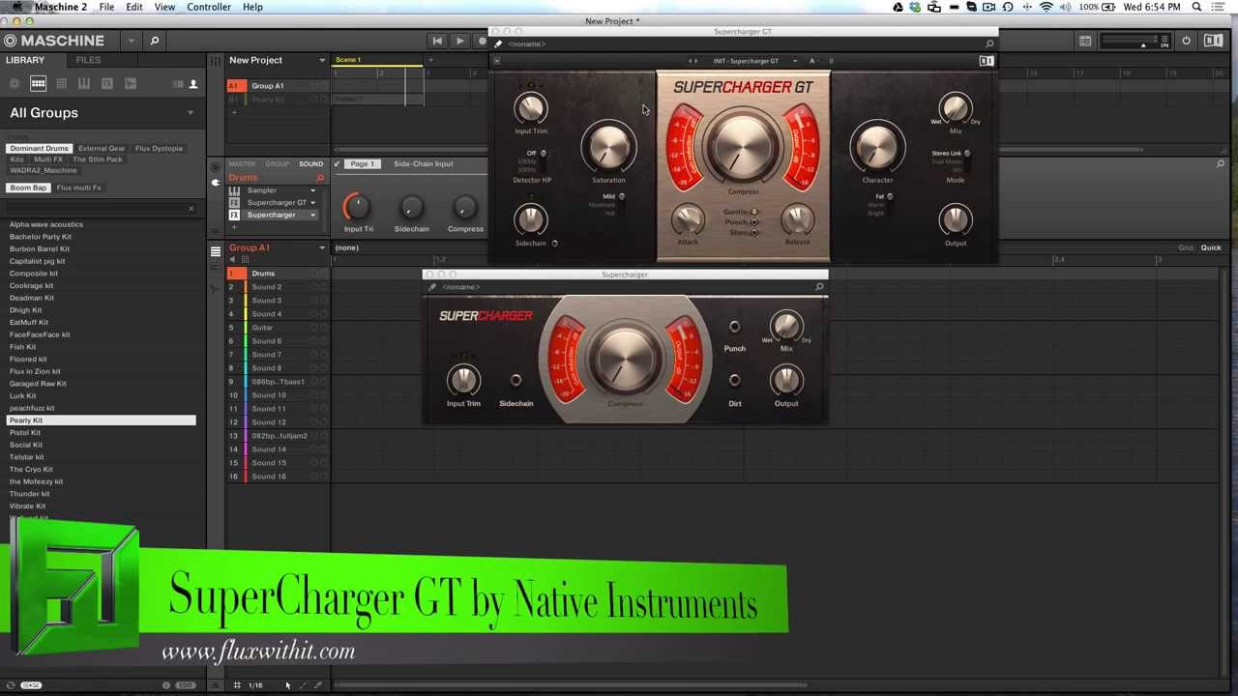Select Sounds grid icon in Library
Viewport: 1238px width, 696px height.
point(61,84)
